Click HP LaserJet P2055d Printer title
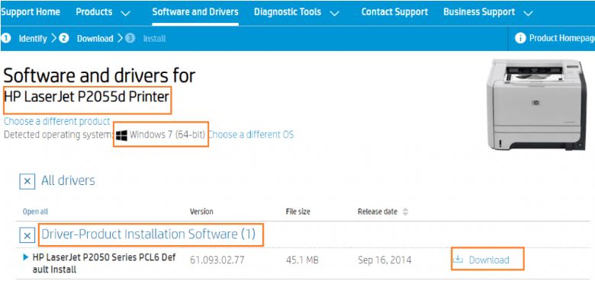 pyautogui.click(x=86, y=97)
